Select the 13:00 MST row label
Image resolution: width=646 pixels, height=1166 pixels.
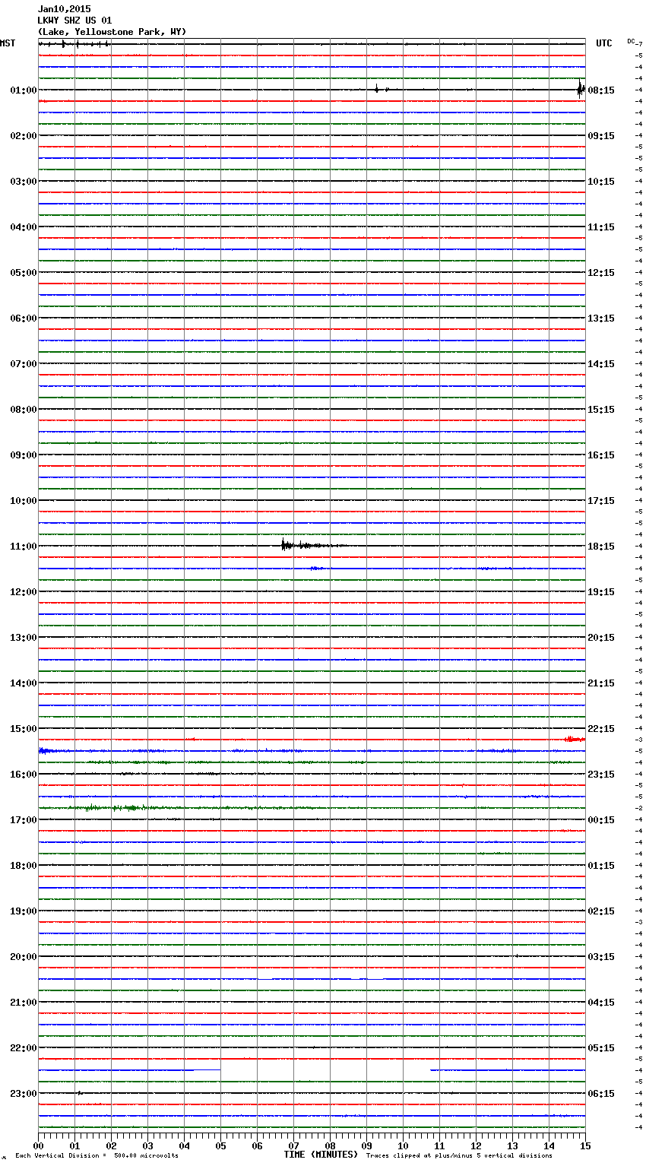tap(24, 638)
